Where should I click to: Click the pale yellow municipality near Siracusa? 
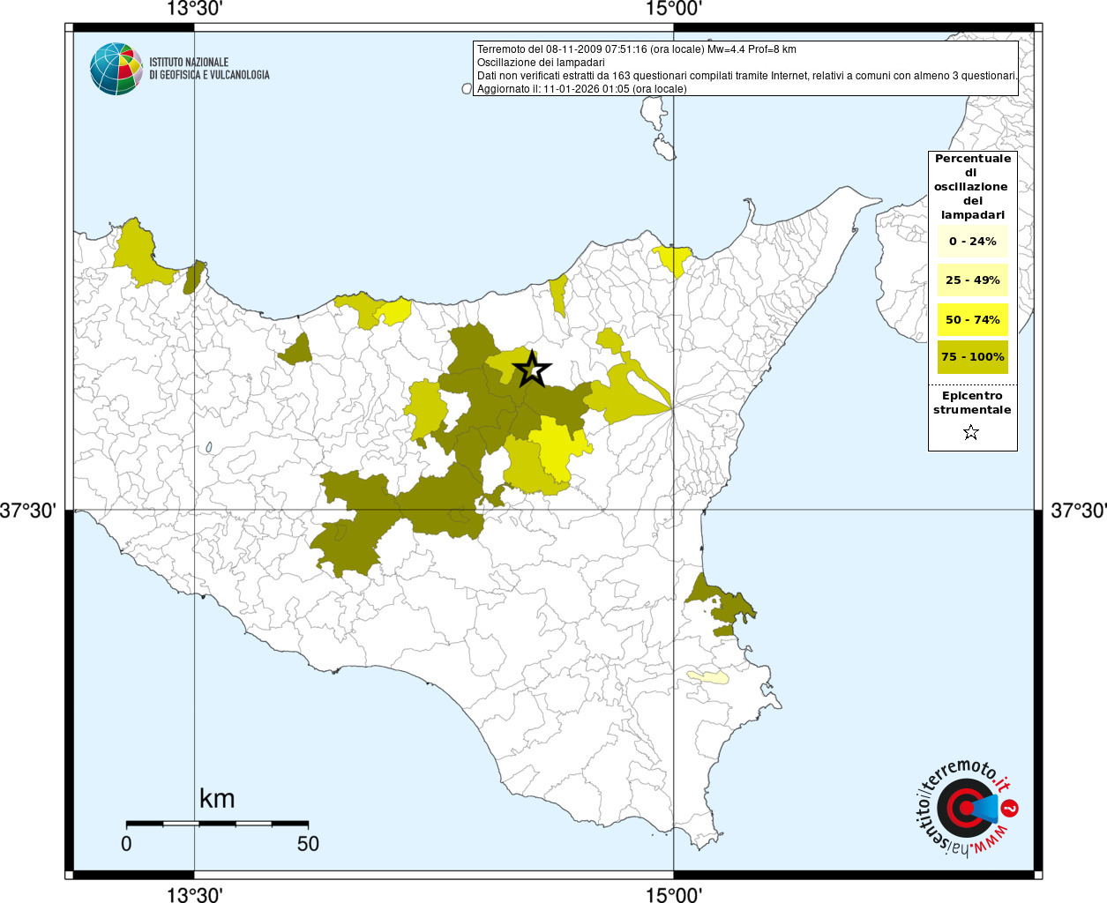pyautogui.click(x=707, y=677)
